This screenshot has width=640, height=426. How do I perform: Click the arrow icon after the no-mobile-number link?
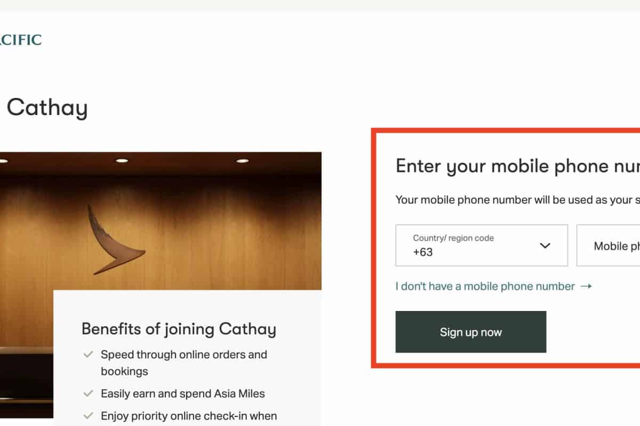pos(586,286)
